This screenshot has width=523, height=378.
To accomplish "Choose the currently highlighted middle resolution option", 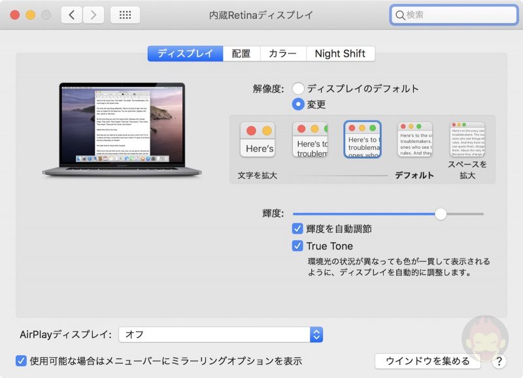I will click(363, 140).
